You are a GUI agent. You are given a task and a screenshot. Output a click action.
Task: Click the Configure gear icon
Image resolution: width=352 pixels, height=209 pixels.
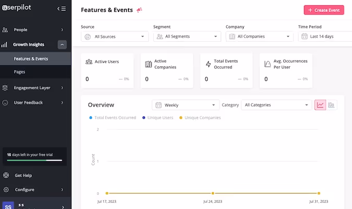point(6,190)
